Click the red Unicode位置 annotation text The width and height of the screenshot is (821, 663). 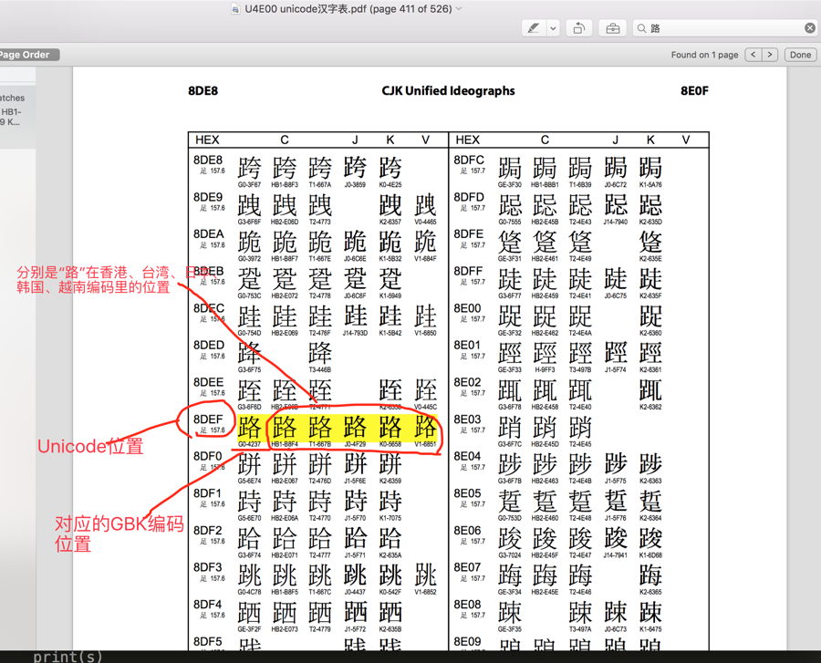click(89, 447)
